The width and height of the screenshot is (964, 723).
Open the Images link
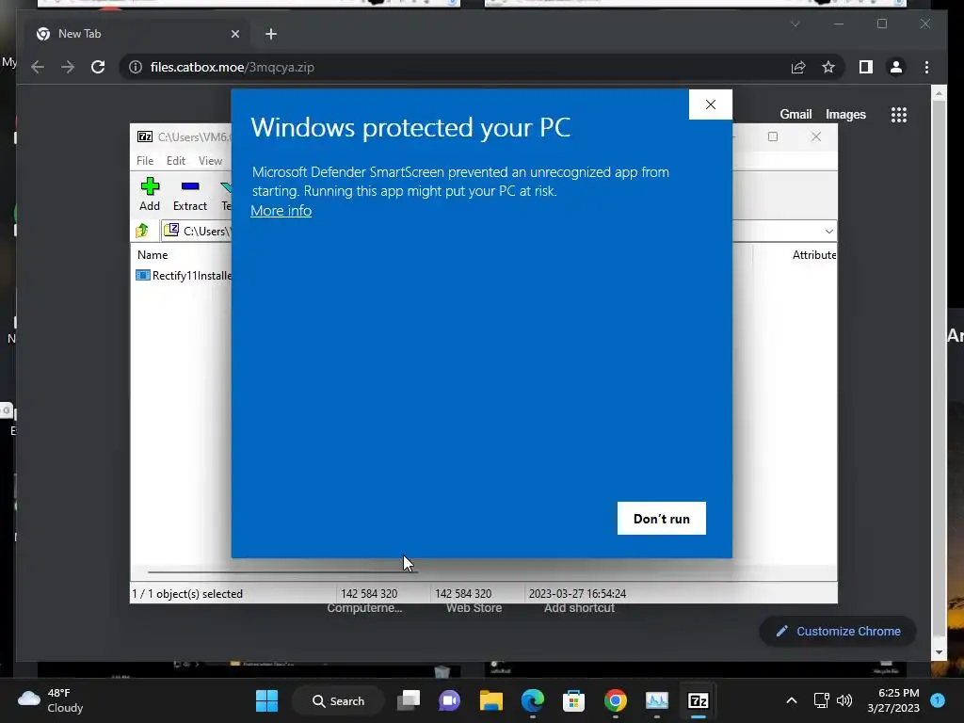[x=845, y=114]
